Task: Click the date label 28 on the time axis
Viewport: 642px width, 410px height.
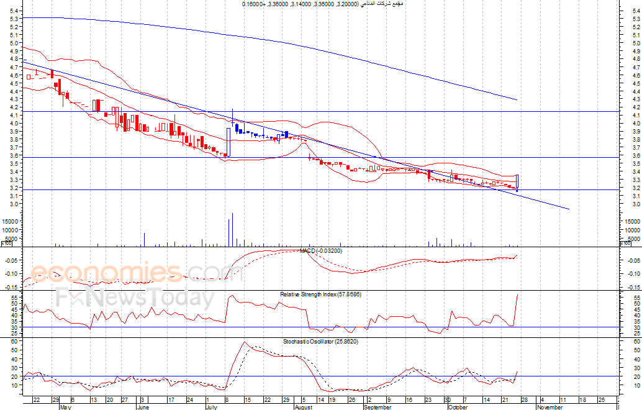Action: click(525, 400)
